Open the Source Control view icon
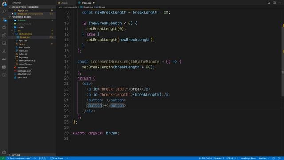284x160 pixels. (4, 20)
